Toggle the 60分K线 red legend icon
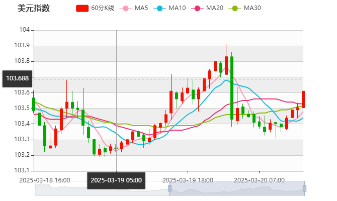 pos(82,9)
